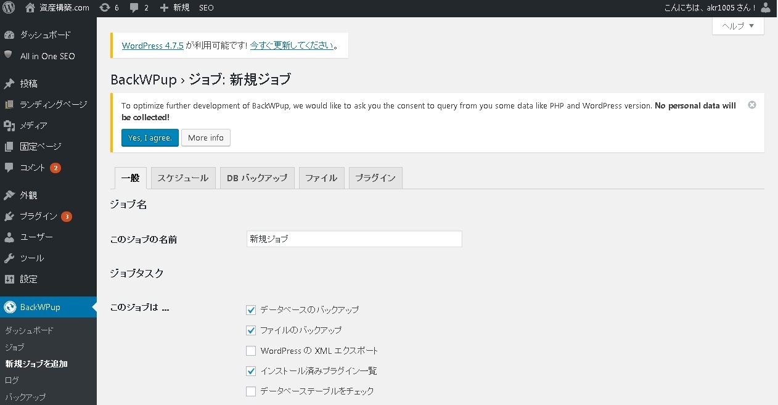
Task: Enable WordPress の XML エクスポート checkbox
Action: (x=251, y=351)
